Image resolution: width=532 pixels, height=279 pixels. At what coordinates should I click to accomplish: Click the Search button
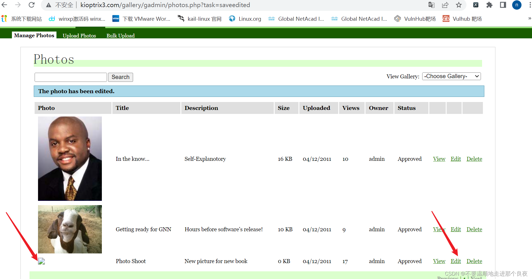(x=121, y=77)
